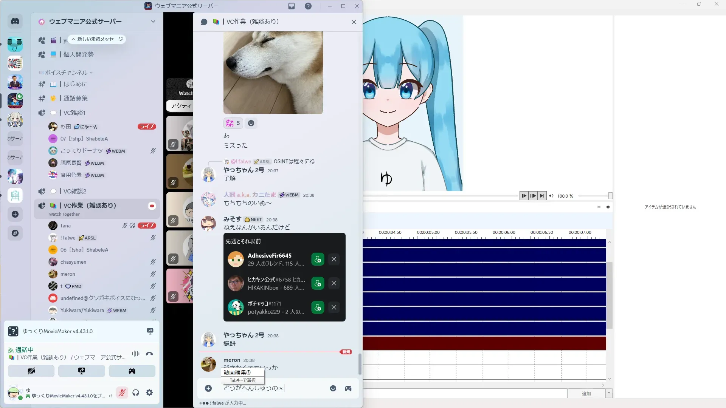Image resolution: width=726 pixels, height=408 pixels.
Task: Open the emoji picker in chat
Action: pos(333,388)
